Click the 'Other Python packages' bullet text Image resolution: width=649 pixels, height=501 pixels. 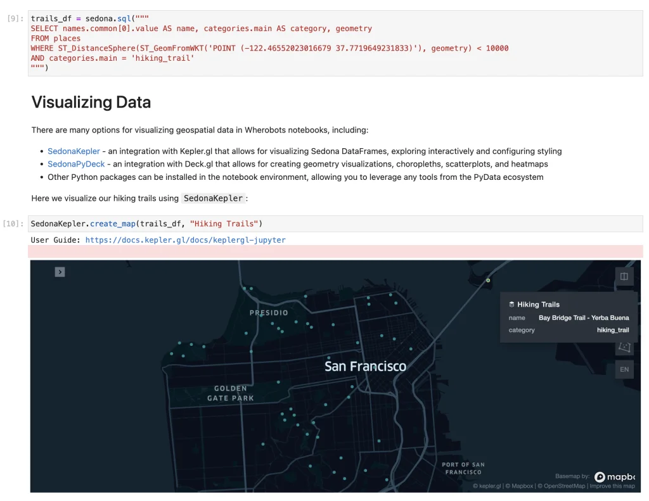pos(295,177)
